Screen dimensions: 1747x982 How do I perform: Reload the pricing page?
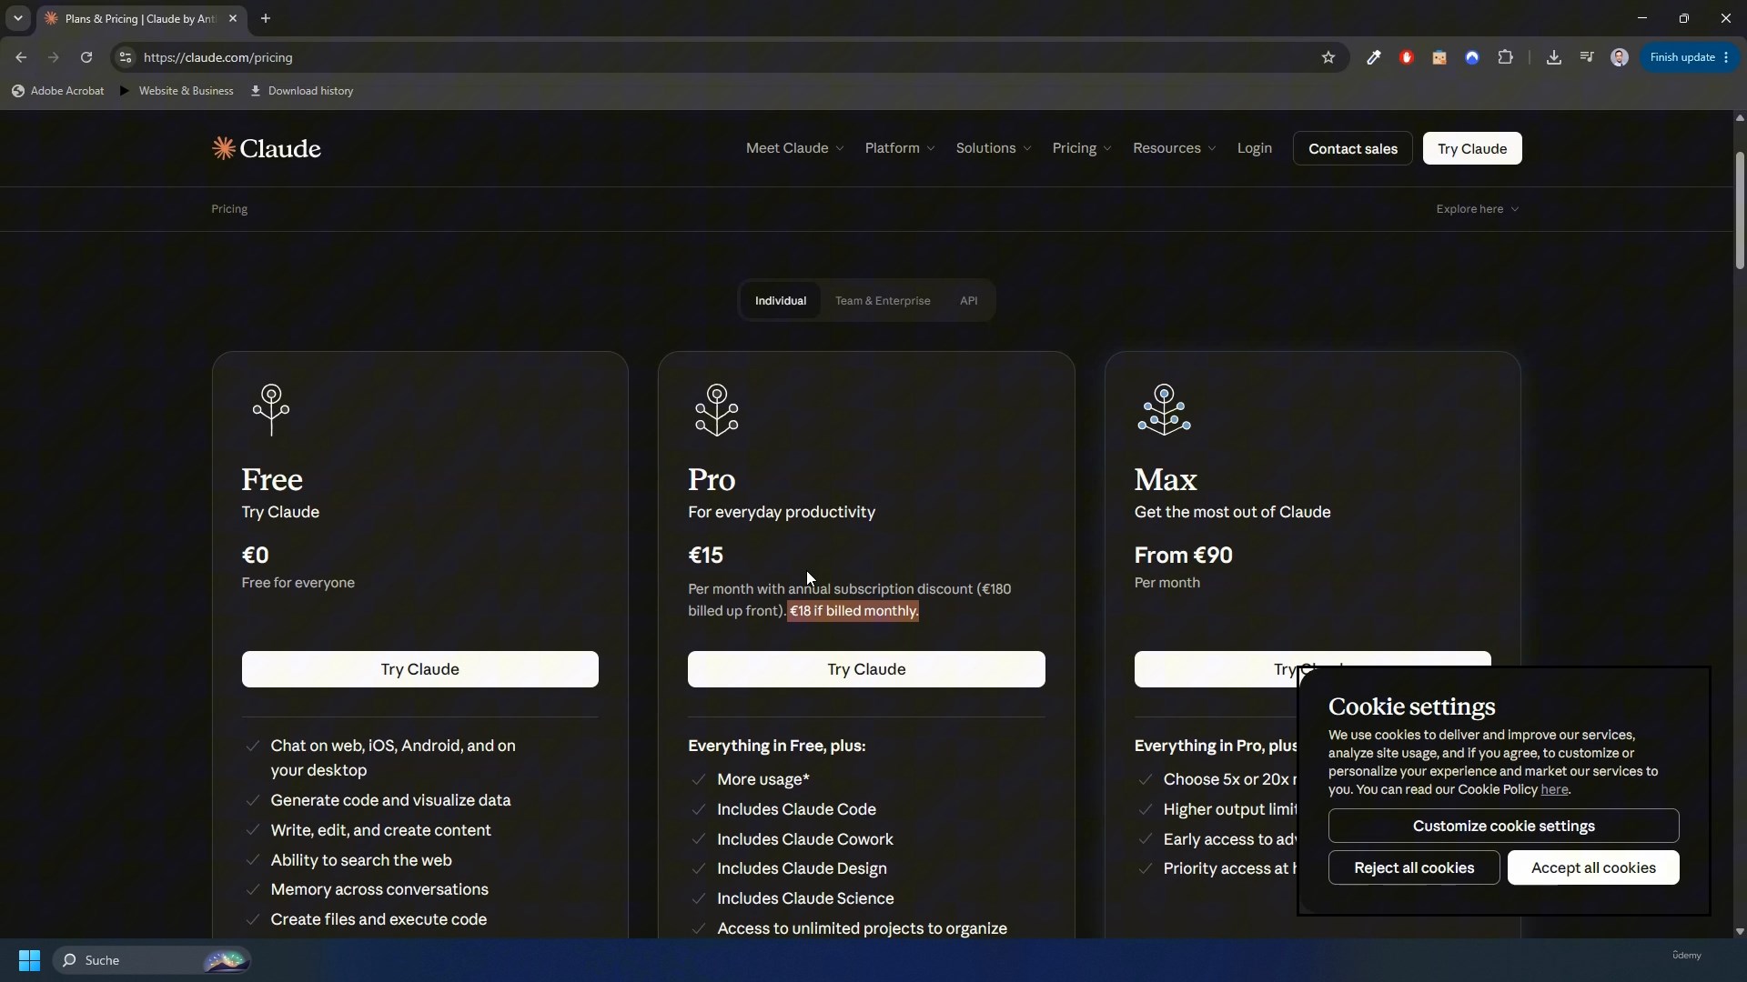pyautogui.click(x=86, y=57)
